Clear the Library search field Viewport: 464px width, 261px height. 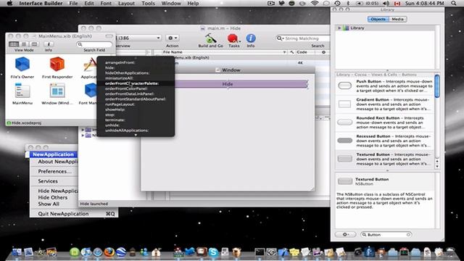point(408,235)
